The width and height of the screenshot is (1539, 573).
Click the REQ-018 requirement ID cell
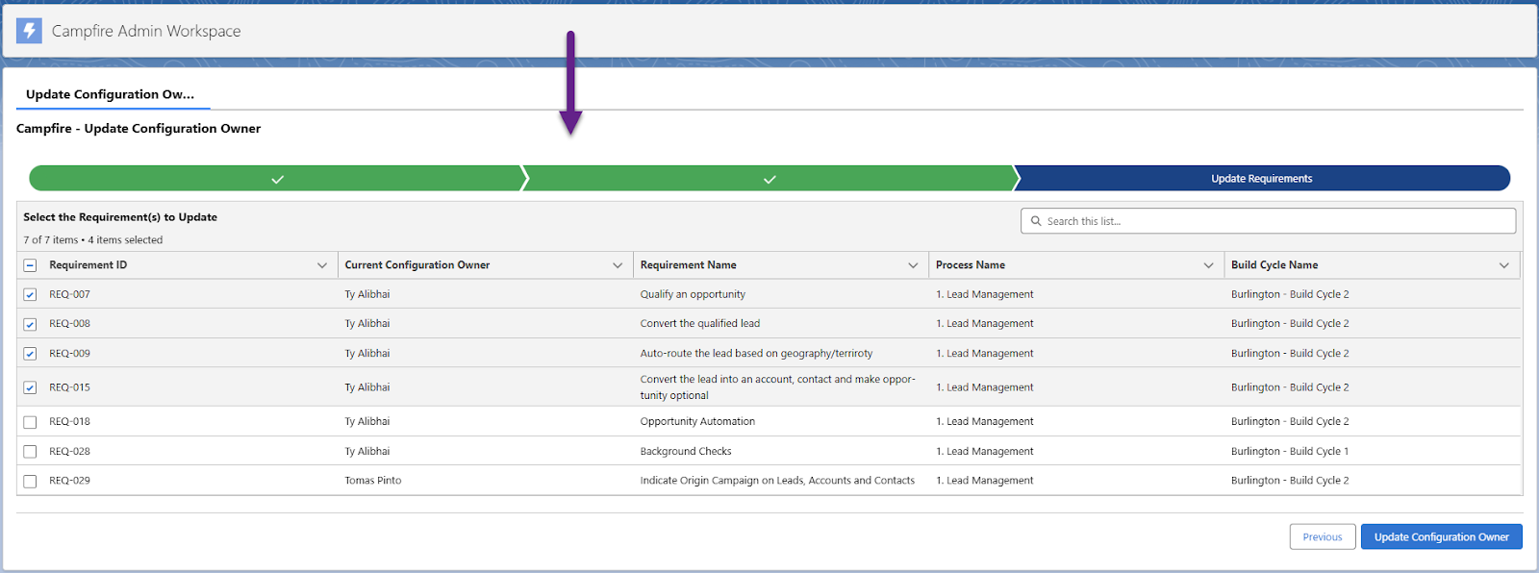(x=69, y=421)
